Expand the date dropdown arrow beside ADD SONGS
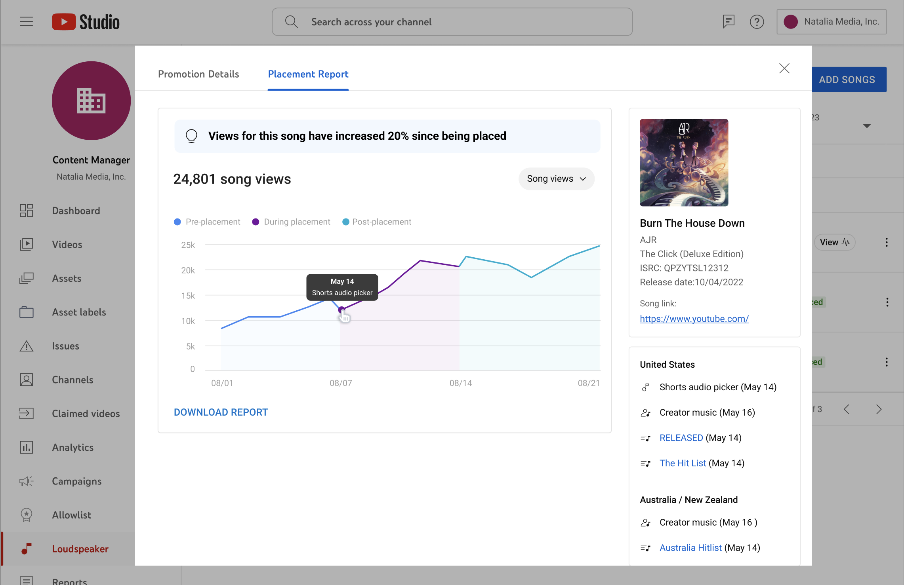This screenshot has width=904, height=585. click(867, 126)
